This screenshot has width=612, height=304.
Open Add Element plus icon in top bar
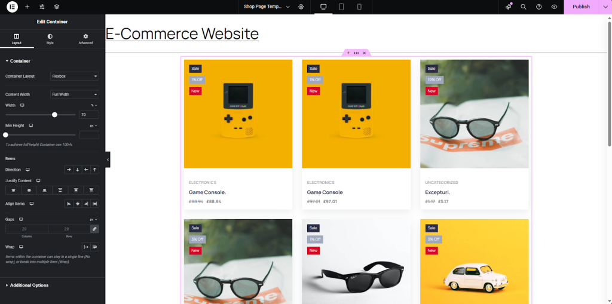[x=27, y=7]
